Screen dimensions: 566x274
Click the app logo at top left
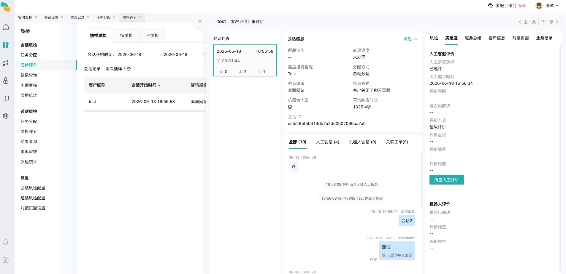[x=6, y=7]
